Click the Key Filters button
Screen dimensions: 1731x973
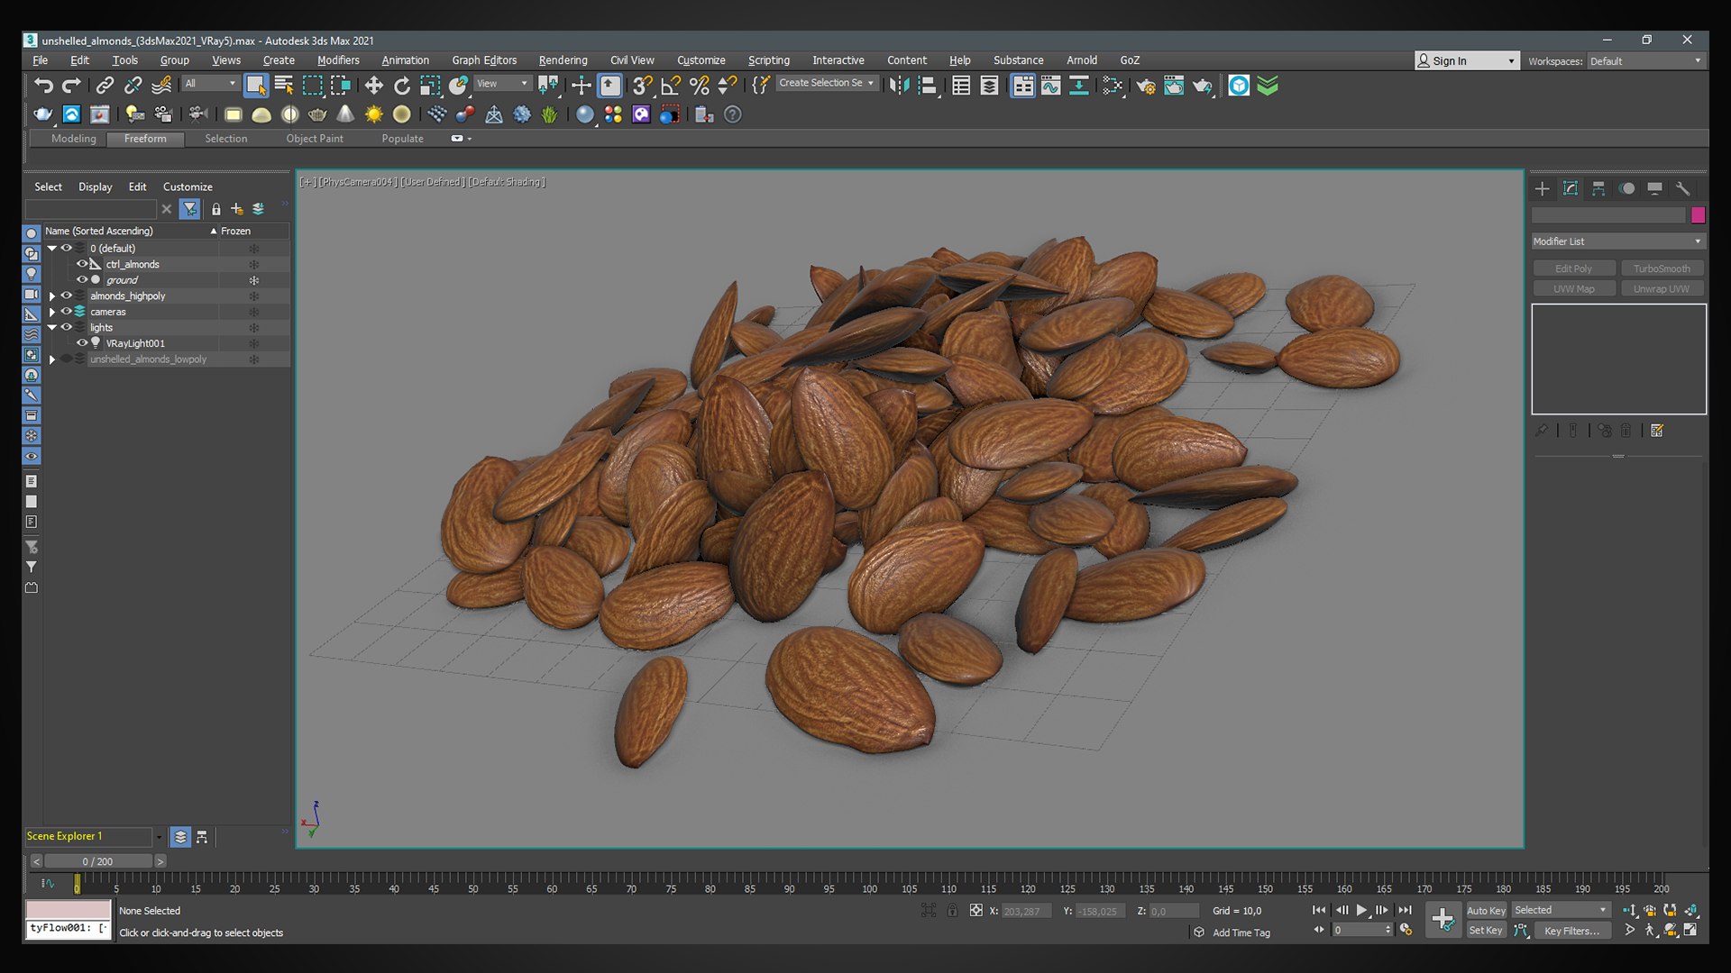[1571, 931]
